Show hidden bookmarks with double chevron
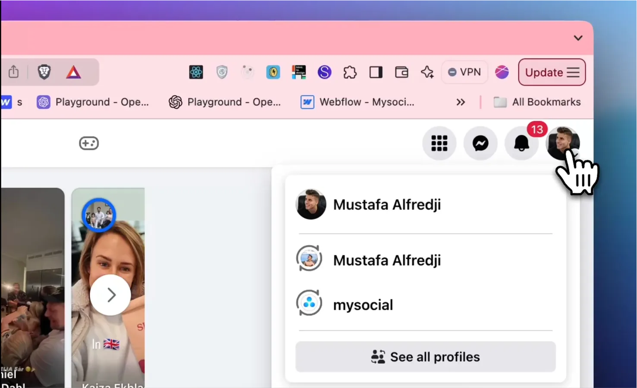The image size is (637, 388). click(461, 102)
